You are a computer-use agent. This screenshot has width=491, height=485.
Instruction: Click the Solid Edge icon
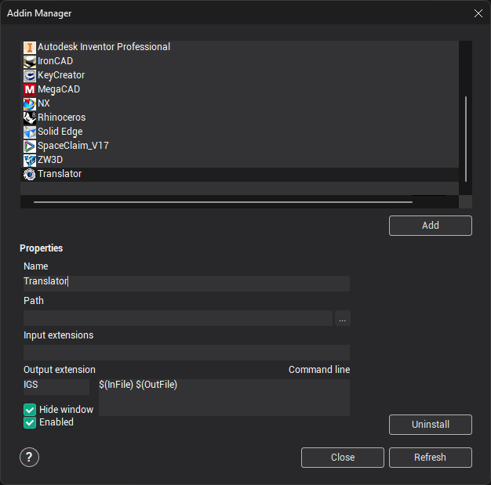[x=30, y=132]
